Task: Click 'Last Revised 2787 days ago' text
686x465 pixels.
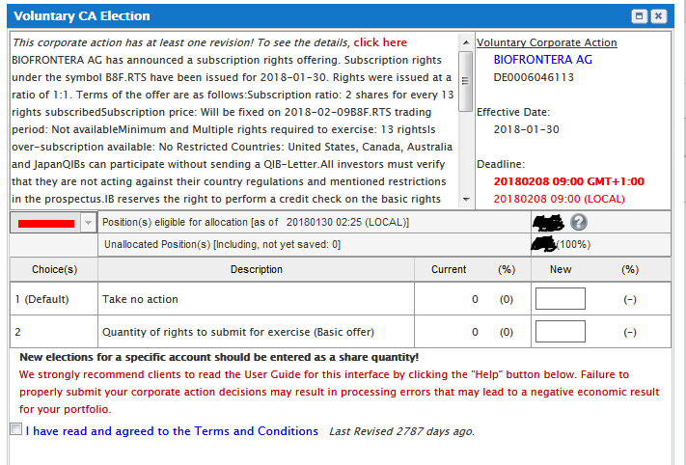Action: point(401,431)
